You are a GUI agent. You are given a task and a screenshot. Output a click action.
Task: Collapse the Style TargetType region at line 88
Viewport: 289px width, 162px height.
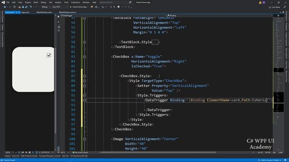pos(84,81)
